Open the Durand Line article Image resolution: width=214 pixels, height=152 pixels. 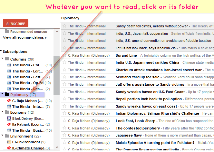pyautogui.click(x=126, y=55)
